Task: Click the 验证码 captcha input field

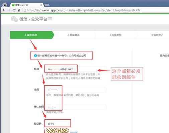Action: [58, 124]
